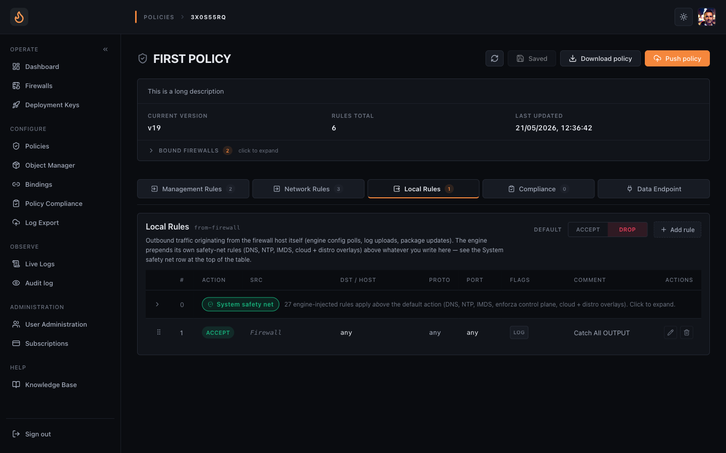Push the policy
726x453 pixels.
click(x=677, y=58)
